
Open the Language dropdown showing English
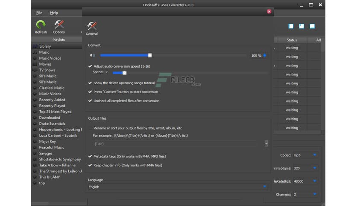pos(178,187)
